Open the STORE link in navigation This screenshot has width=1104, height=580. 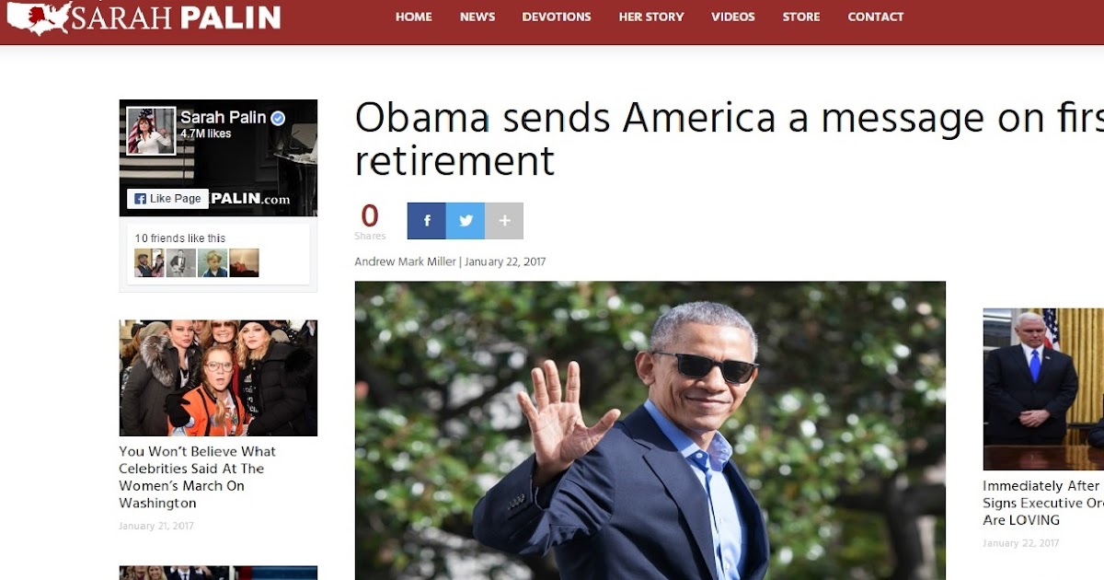coord(801,17)
